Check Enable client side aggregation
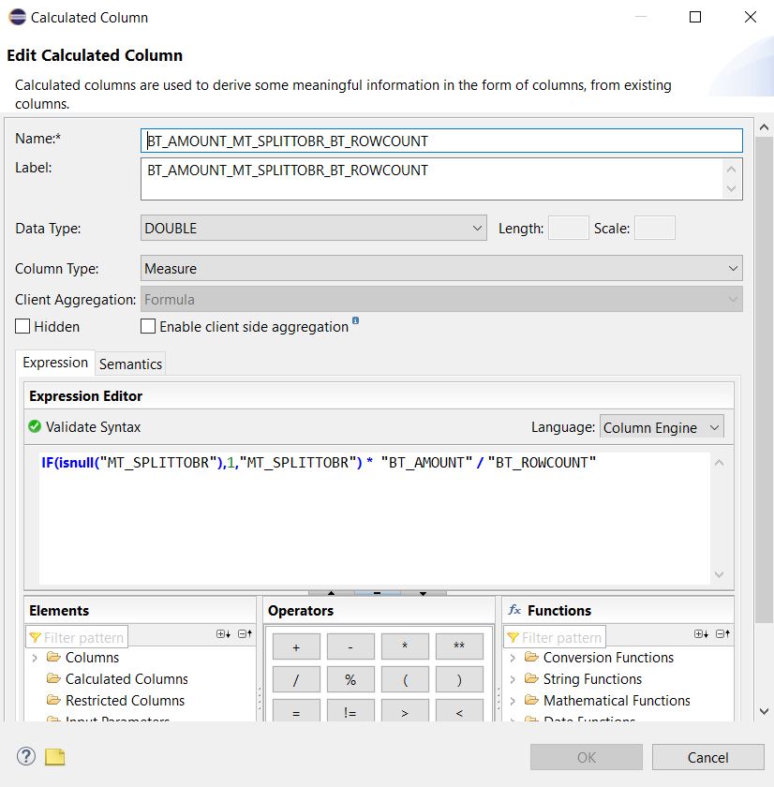This screenshot has height=787, width=774. tap(148, 327)
